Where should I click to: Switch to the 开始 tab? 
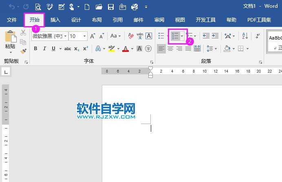pyautogui.click(x=34, y=20)
